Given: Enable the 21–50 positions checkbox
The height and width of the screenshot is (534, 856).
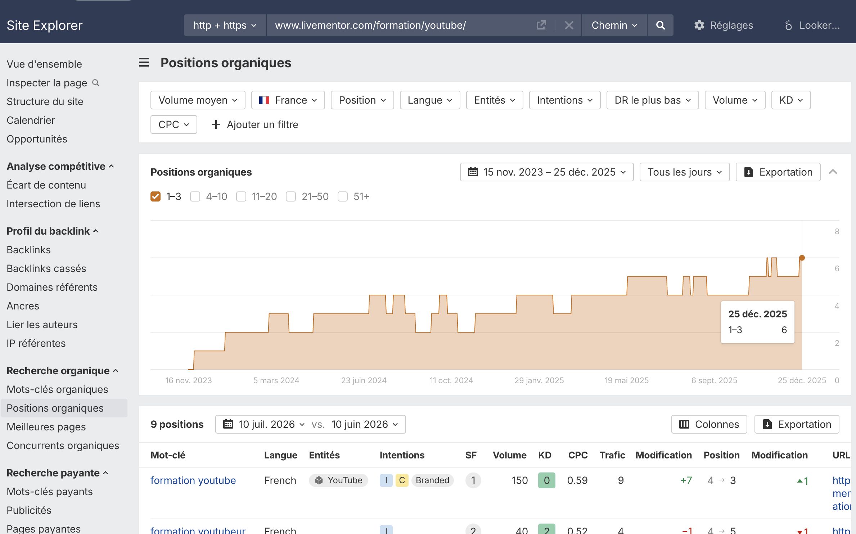Looking at the screenshot, I should coord(291,196).
